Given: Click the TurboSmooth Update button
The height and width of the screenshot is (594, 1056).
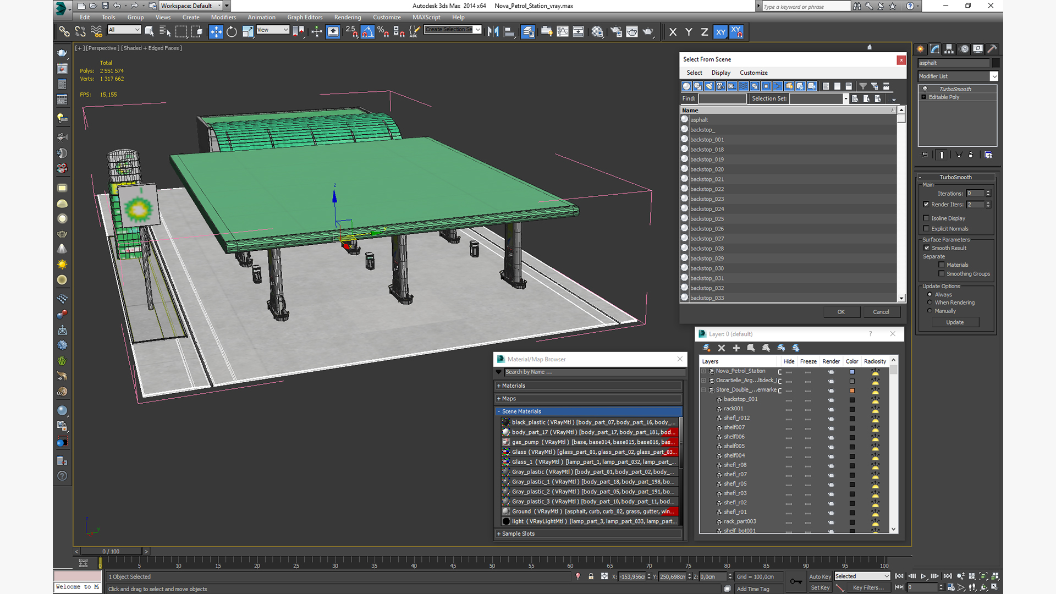Looking at the screenshot, I should point(955,322).
